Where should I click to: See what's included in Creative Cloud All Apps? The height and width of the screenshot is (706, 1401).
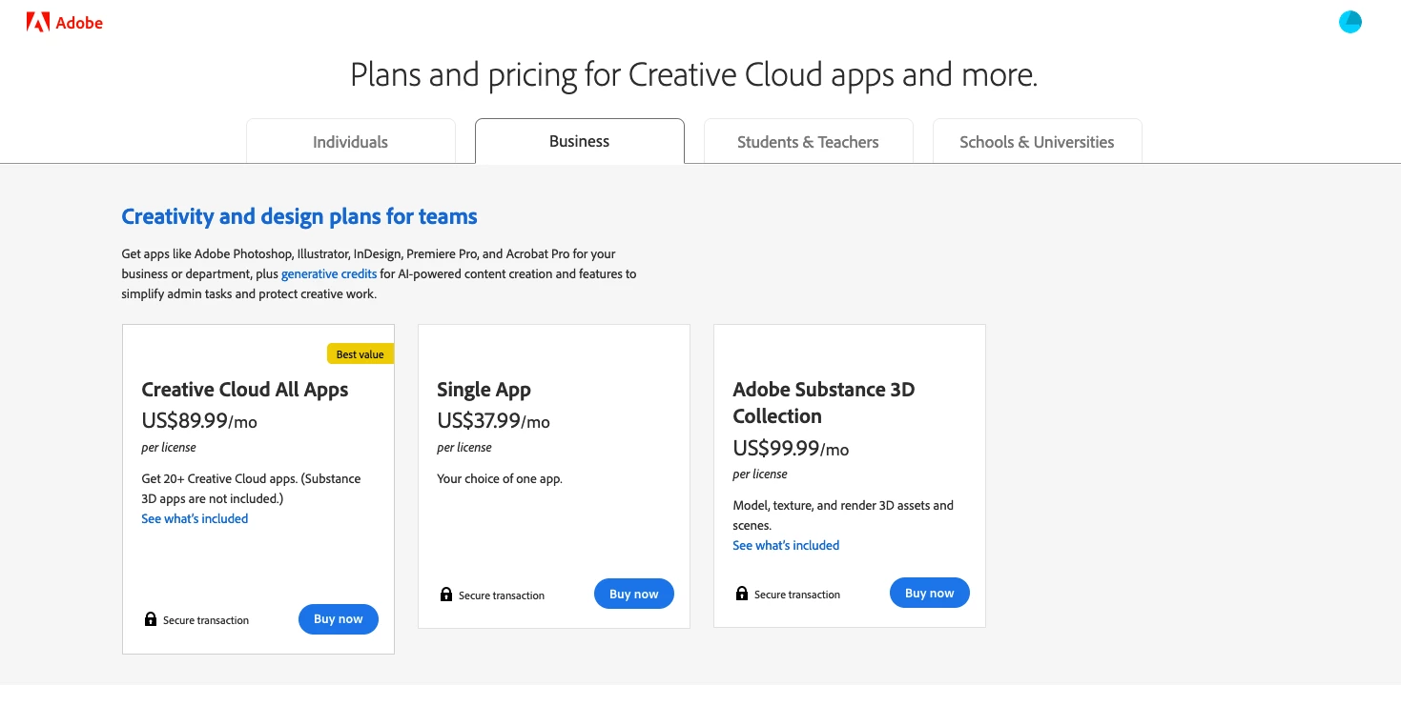(195, 519)
